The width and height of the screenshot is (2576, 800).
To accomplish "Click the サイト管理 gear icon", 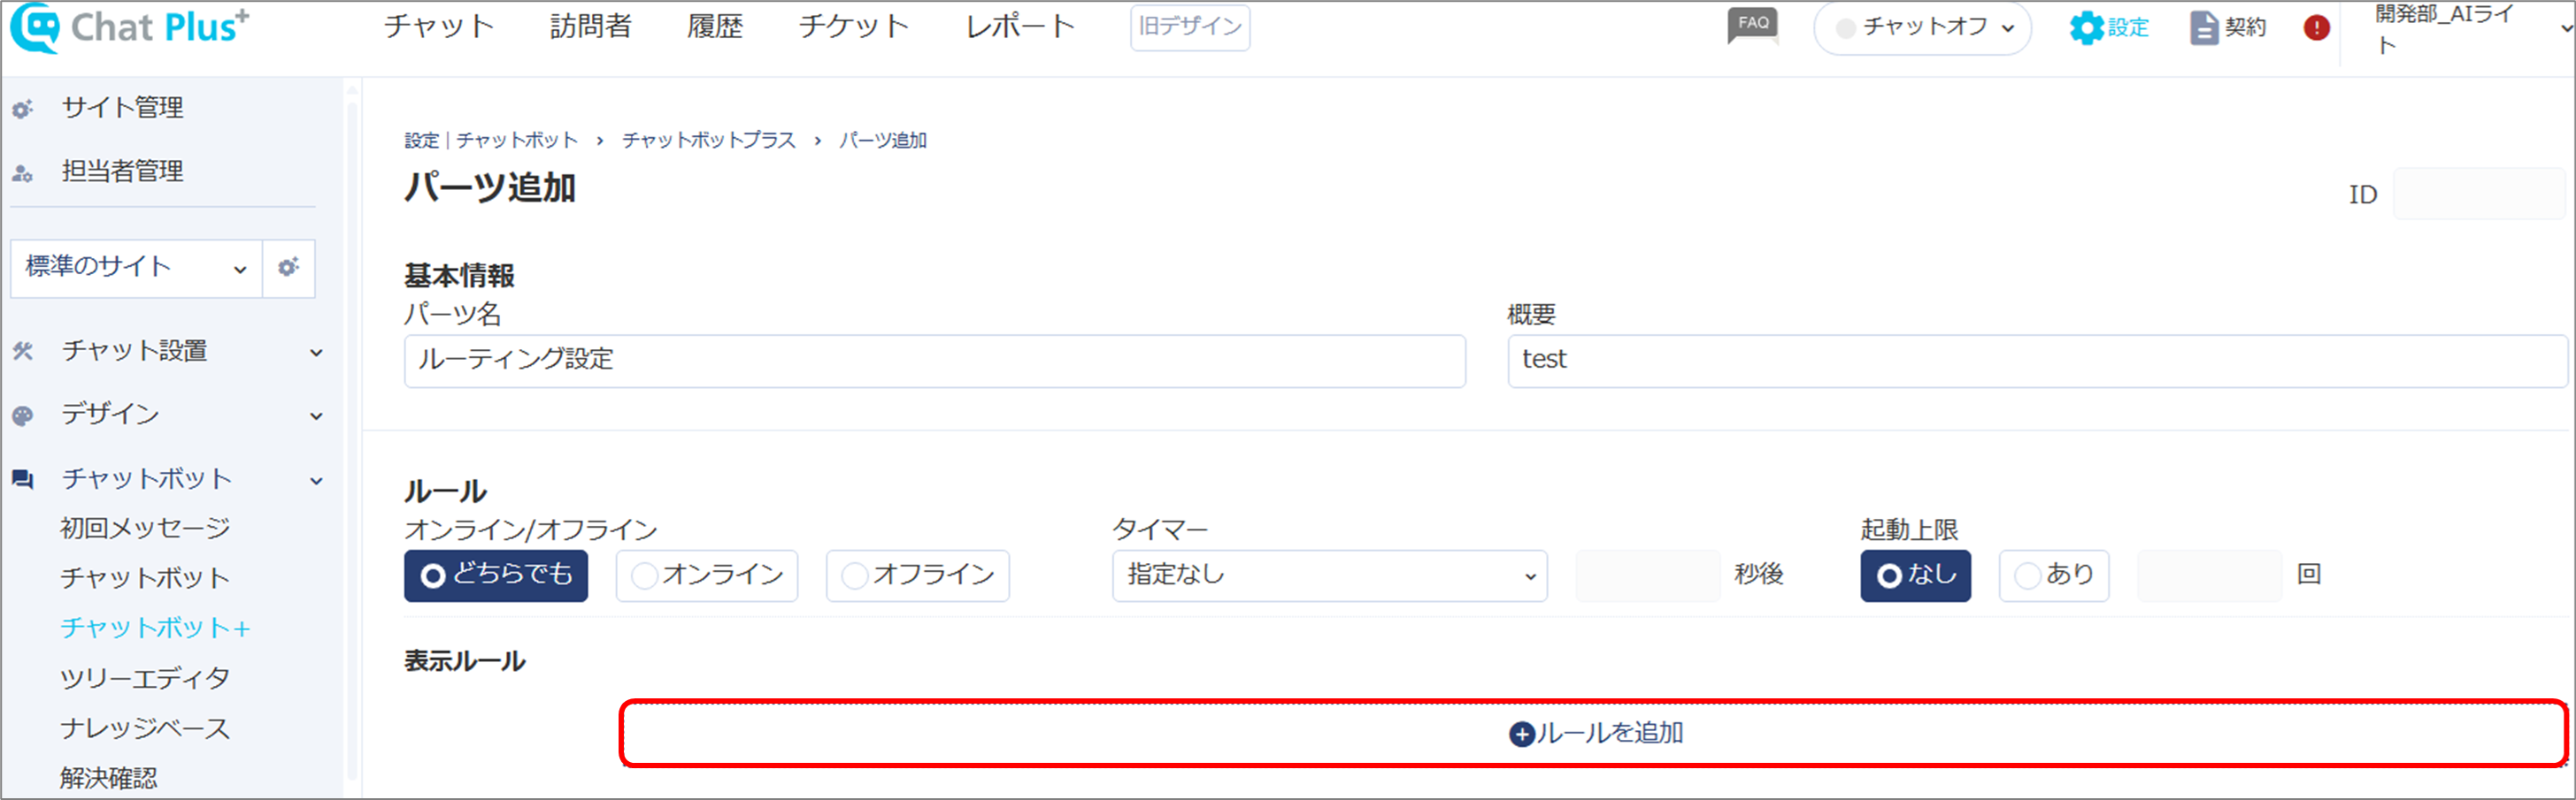I will point(23,109).
